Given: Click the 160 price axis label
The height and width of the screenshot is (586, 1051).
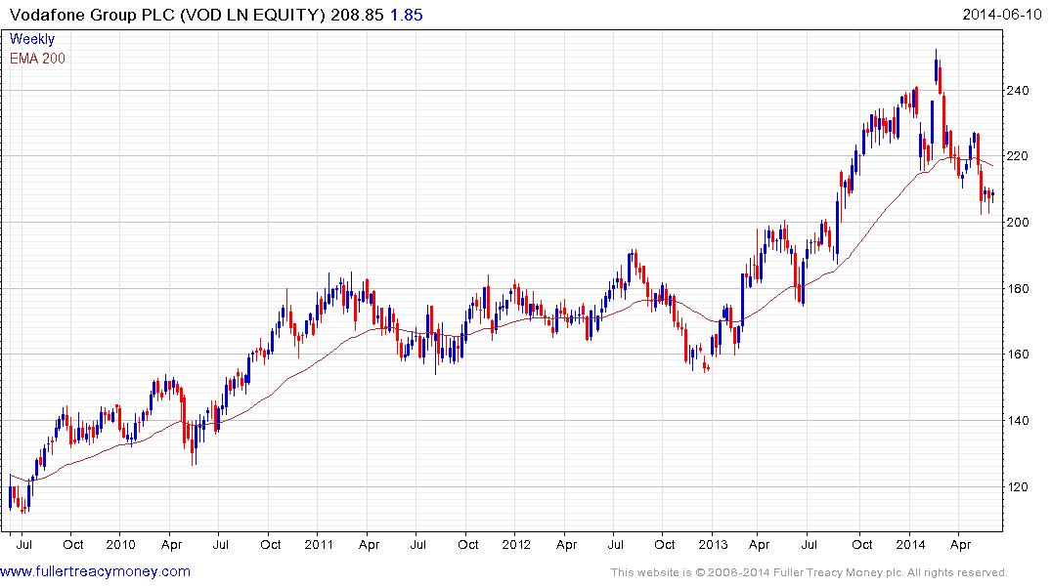Looking at the screenshot, I should (1018, 355).
